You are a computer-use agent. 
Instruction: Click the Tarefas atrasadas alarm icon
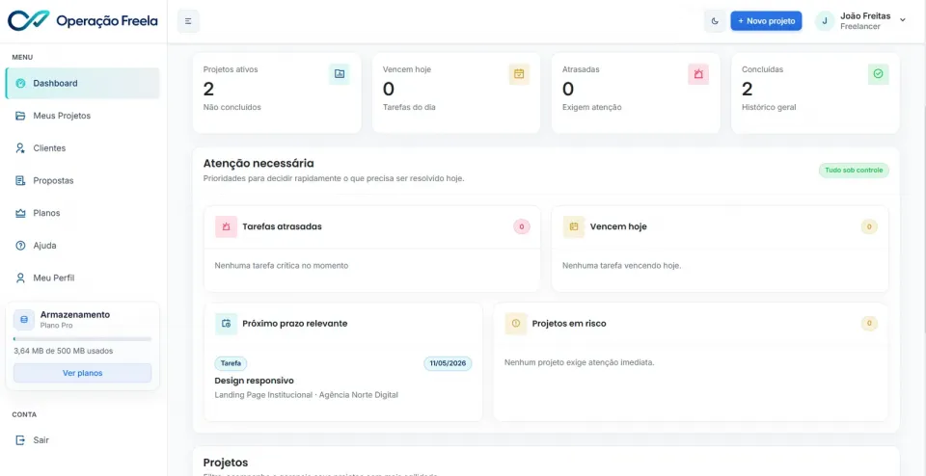226,226
